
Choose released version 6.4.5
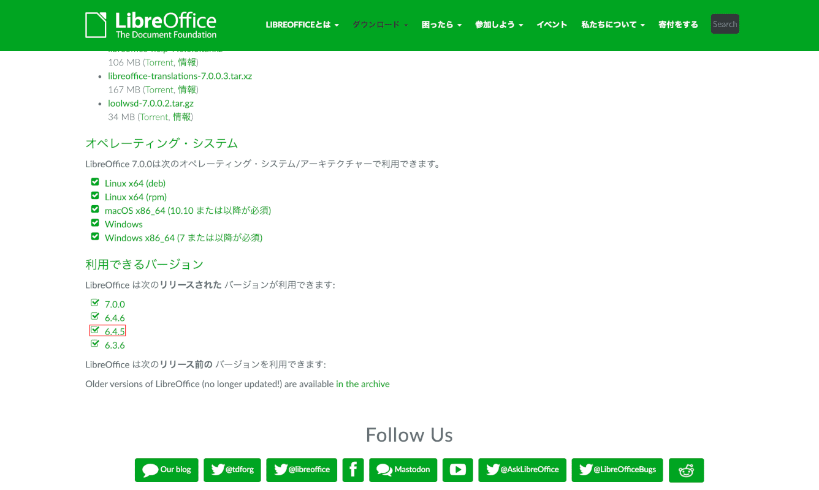coord(115,331)
